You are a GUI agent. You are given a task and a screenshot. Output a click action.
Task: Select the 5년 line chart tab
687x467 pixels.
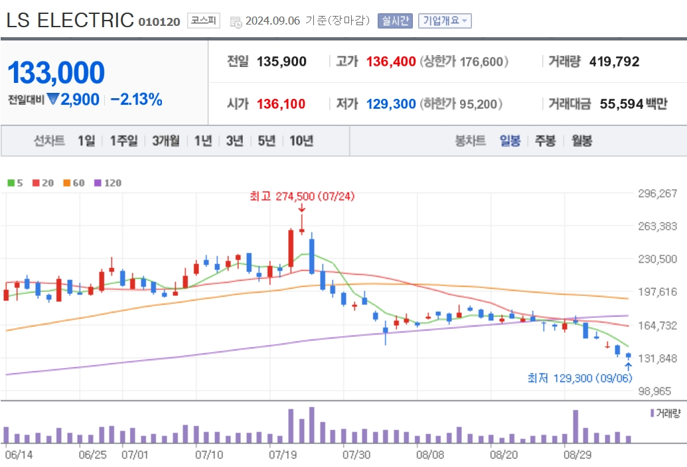tap(266, 141)
